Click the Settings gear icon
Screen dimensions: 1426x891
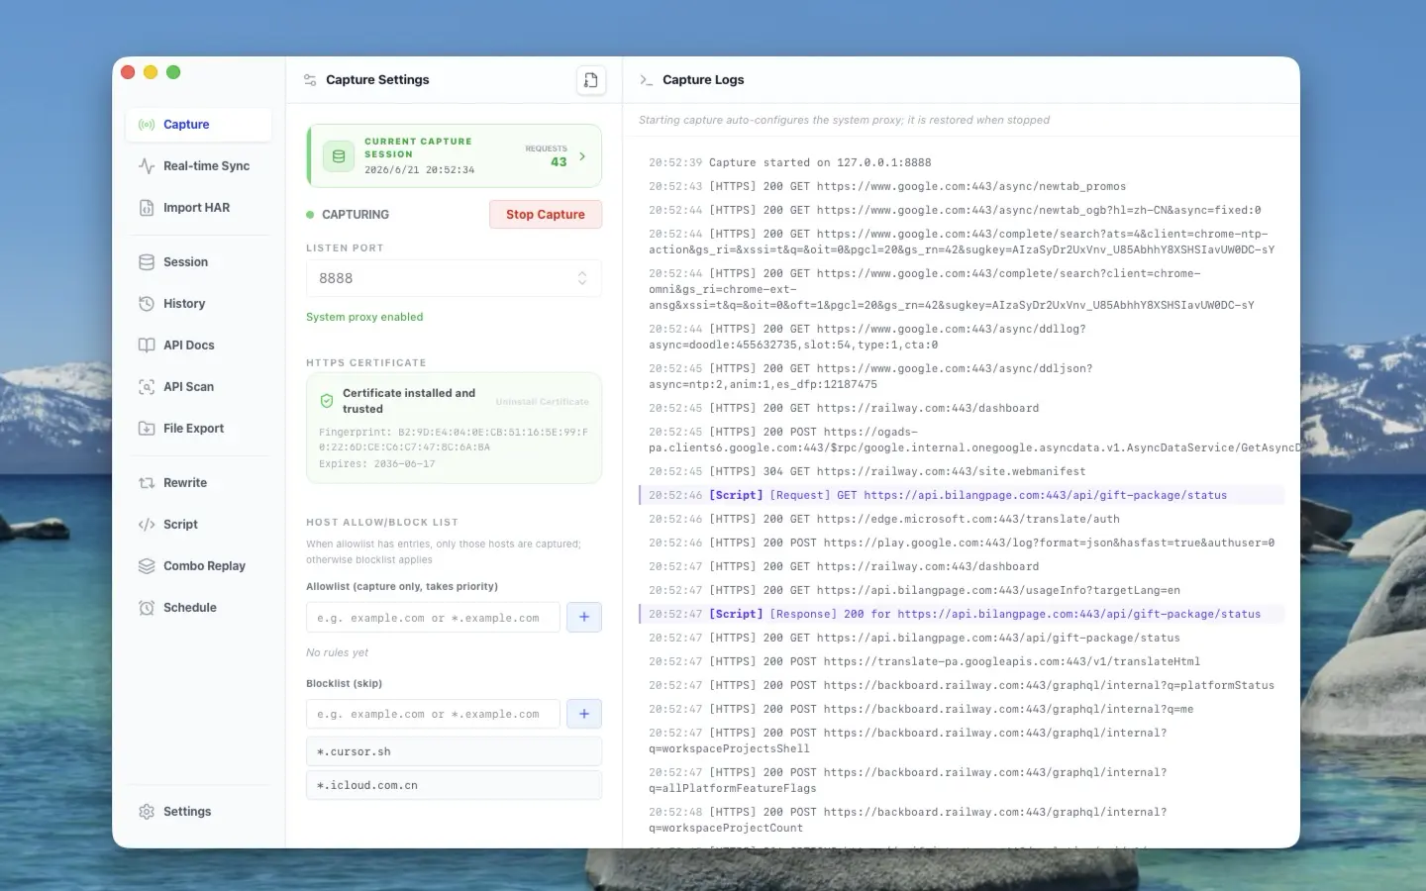[x=147, y=812]
